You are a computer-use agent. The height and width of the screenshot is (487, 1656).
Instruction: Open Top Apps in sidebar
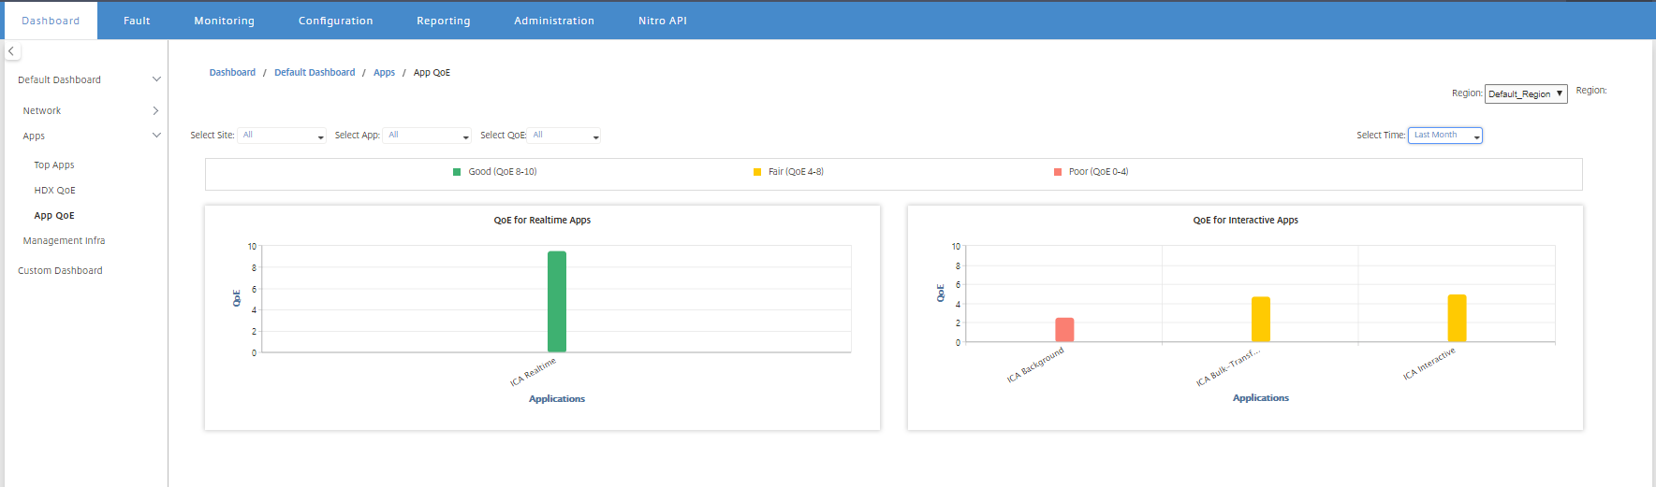54,165
